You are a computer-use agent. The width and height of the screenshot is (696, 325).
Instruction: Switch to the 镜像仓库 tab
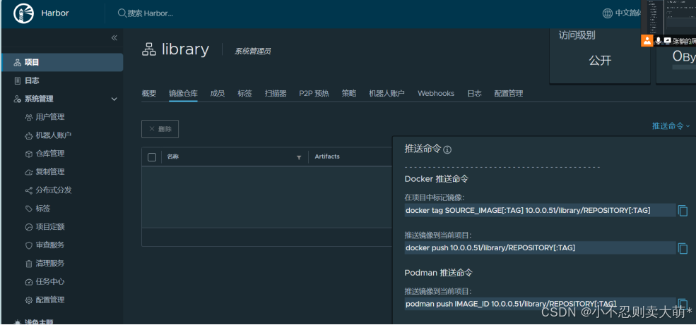pos(183,94)
